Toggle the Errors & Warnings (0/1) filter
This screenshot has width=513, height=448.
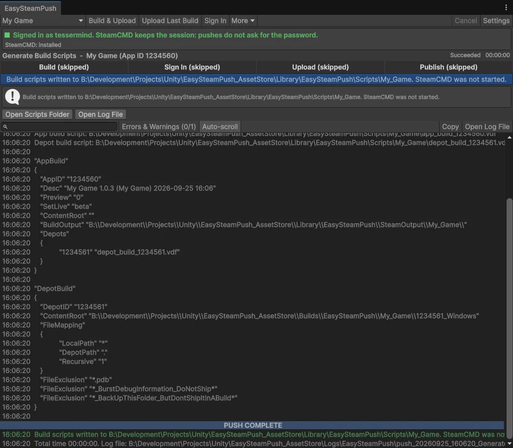click(x=158, y=127)
